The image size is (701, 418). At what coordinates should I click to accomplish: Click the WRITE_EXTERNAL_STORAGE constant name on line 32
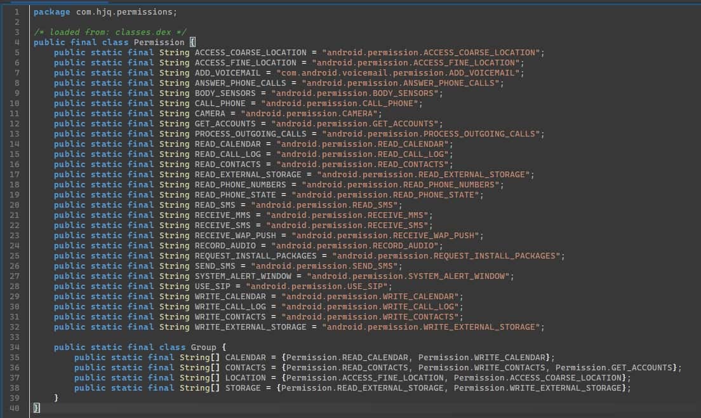point(250,327)
